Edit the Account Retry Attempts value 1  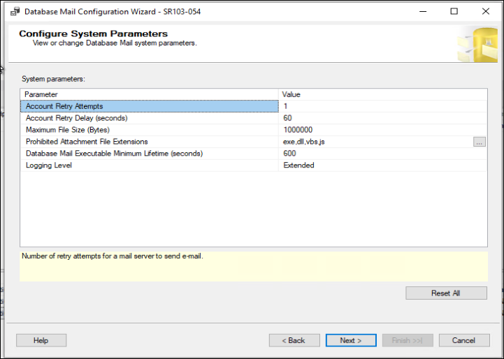(383, 106)
